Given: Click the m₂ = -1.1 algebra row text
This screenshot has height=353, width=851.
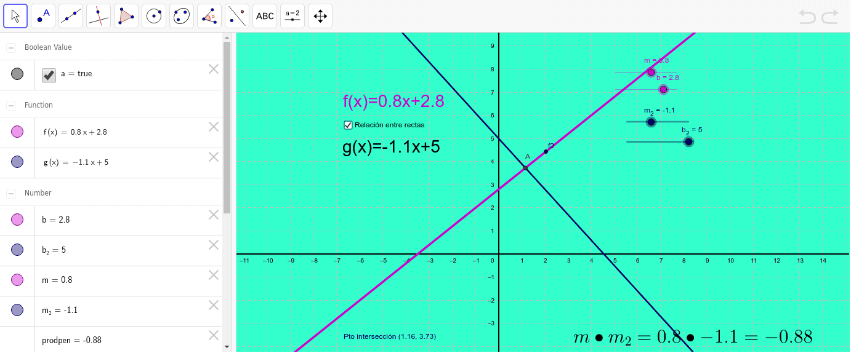Looking at the screenshot, I should [60, 311].
